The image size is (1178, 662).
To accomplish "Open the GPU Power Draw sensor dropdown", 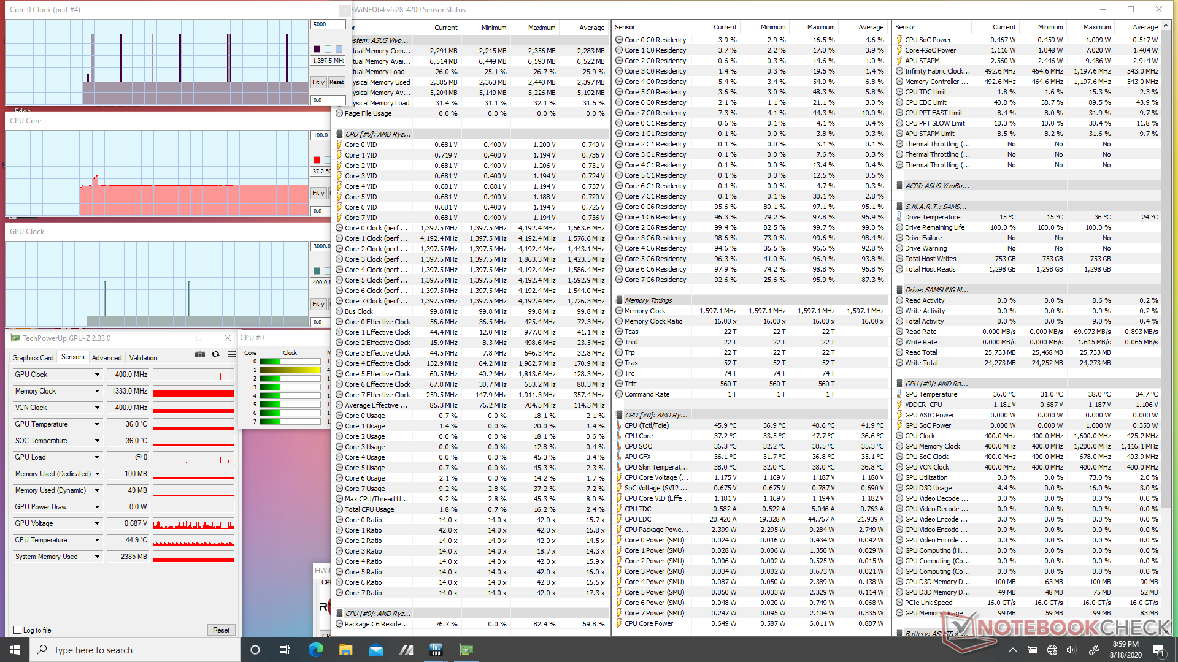I will pos(97,507).
